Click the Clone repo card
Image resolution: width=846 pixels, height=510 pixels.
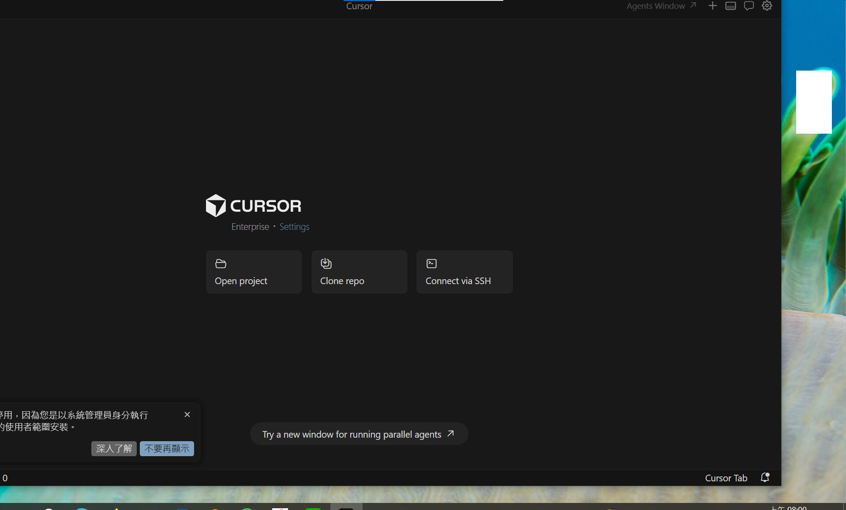click(x=359, y=272)
